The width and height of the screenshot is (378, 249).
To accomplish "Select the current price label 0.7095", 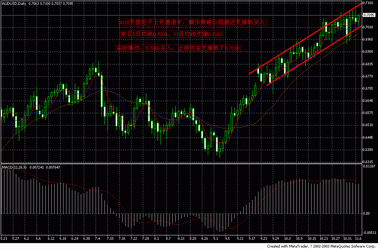I will tap(369, 15).
